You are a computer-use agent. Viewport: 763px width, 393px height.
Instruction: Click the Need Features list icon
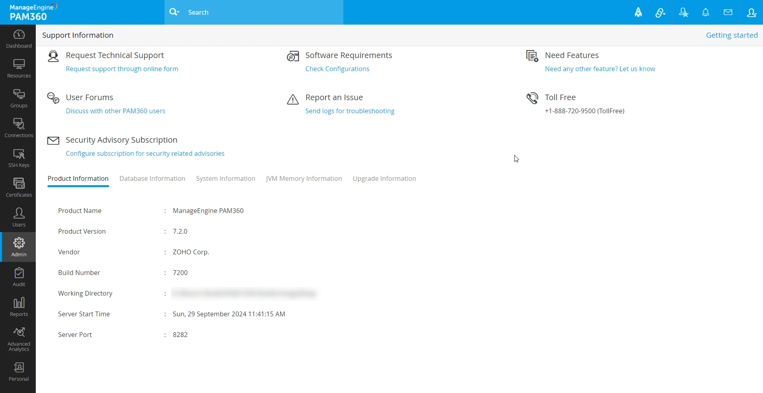(532, 56)
